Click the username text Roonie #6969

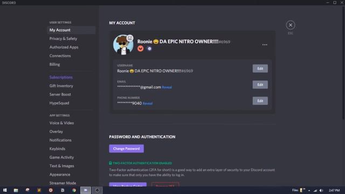[x=155, y=71]
